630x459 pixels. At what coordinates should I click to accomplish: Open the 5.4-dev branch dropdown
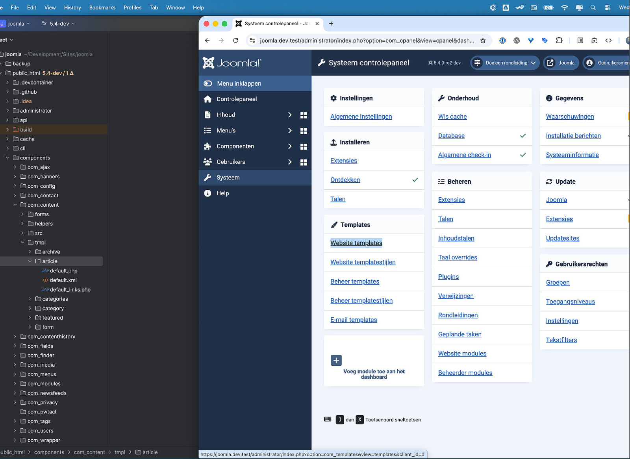click(59, 24)
